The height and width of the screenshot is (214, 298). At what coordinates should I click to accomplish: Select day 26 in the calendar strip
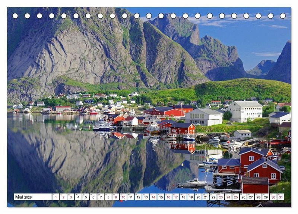click(x=244, y=197)
